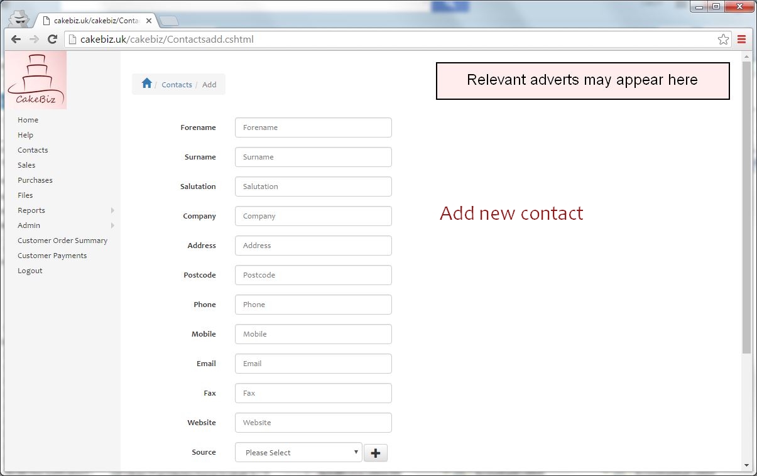The image size is (757, 476).
Task: Click the browser reload icon
Action: (53, 39)
